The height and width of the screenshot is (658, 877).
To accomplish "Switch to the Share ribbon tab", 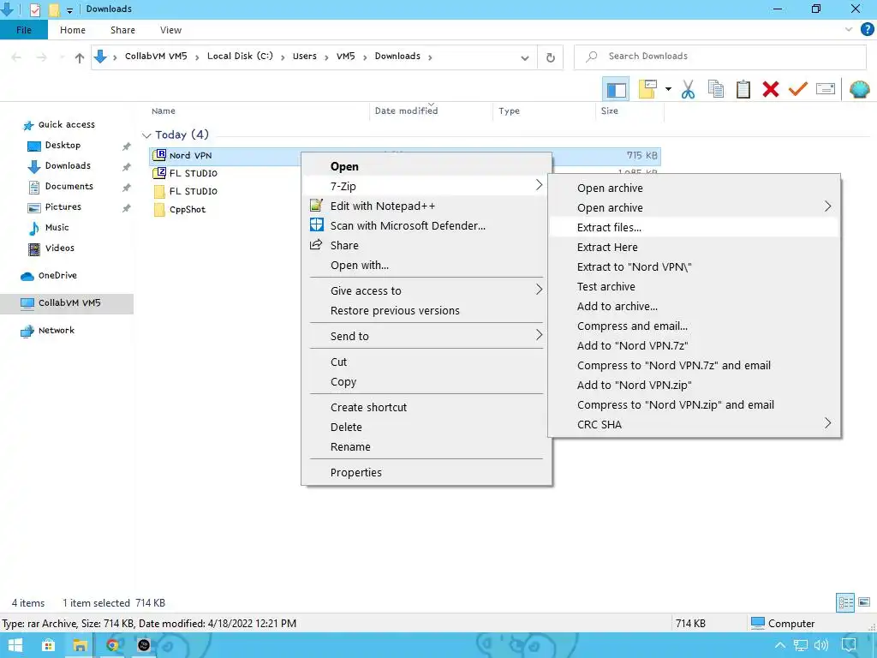I will 122,30.
